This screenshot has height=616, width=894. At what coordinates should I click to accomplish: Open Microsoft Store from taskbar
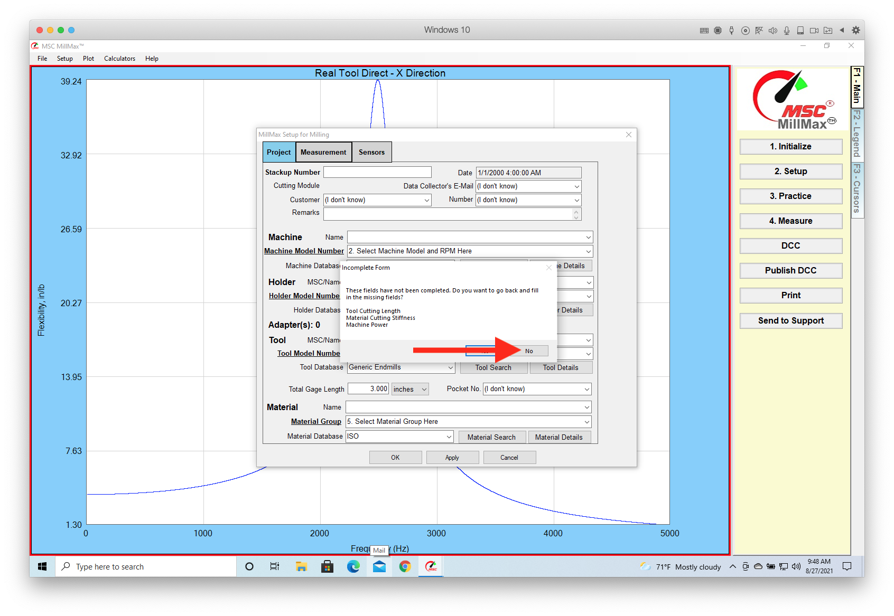[x=328, y=566]
